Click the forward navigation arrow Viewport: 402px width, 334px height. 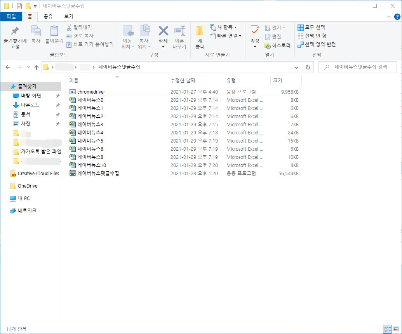point(19,67)
